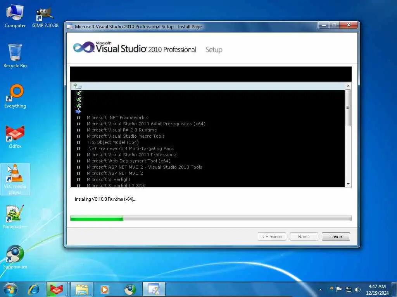
Task: Select the Supermium desktop shortcut
Action: (15, 257)
